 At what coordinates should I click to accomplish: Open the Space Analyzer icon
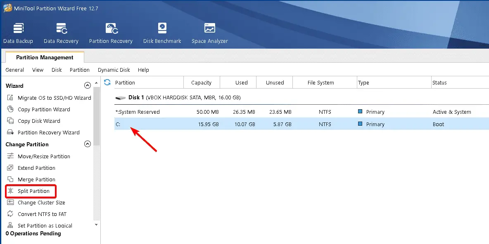pos(209,28)
